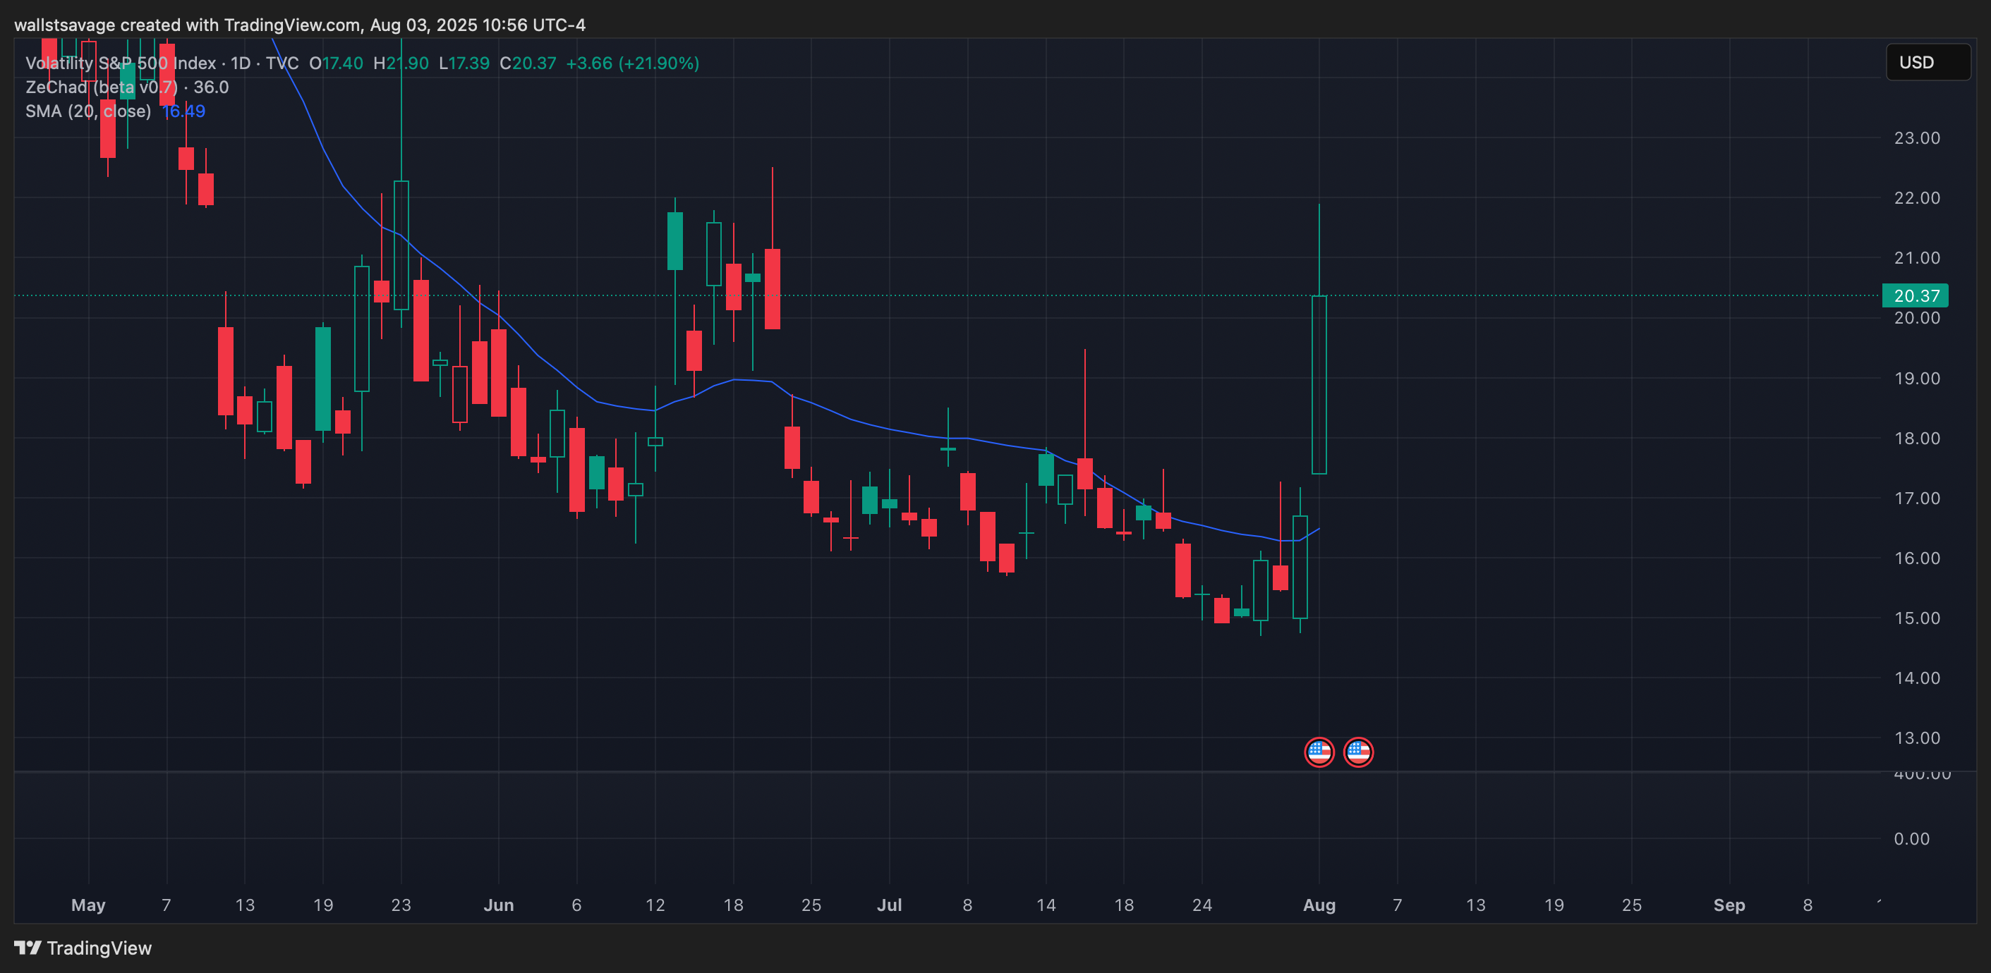
Task: Click the Jun label on the time axis
Action: point(499,905)
